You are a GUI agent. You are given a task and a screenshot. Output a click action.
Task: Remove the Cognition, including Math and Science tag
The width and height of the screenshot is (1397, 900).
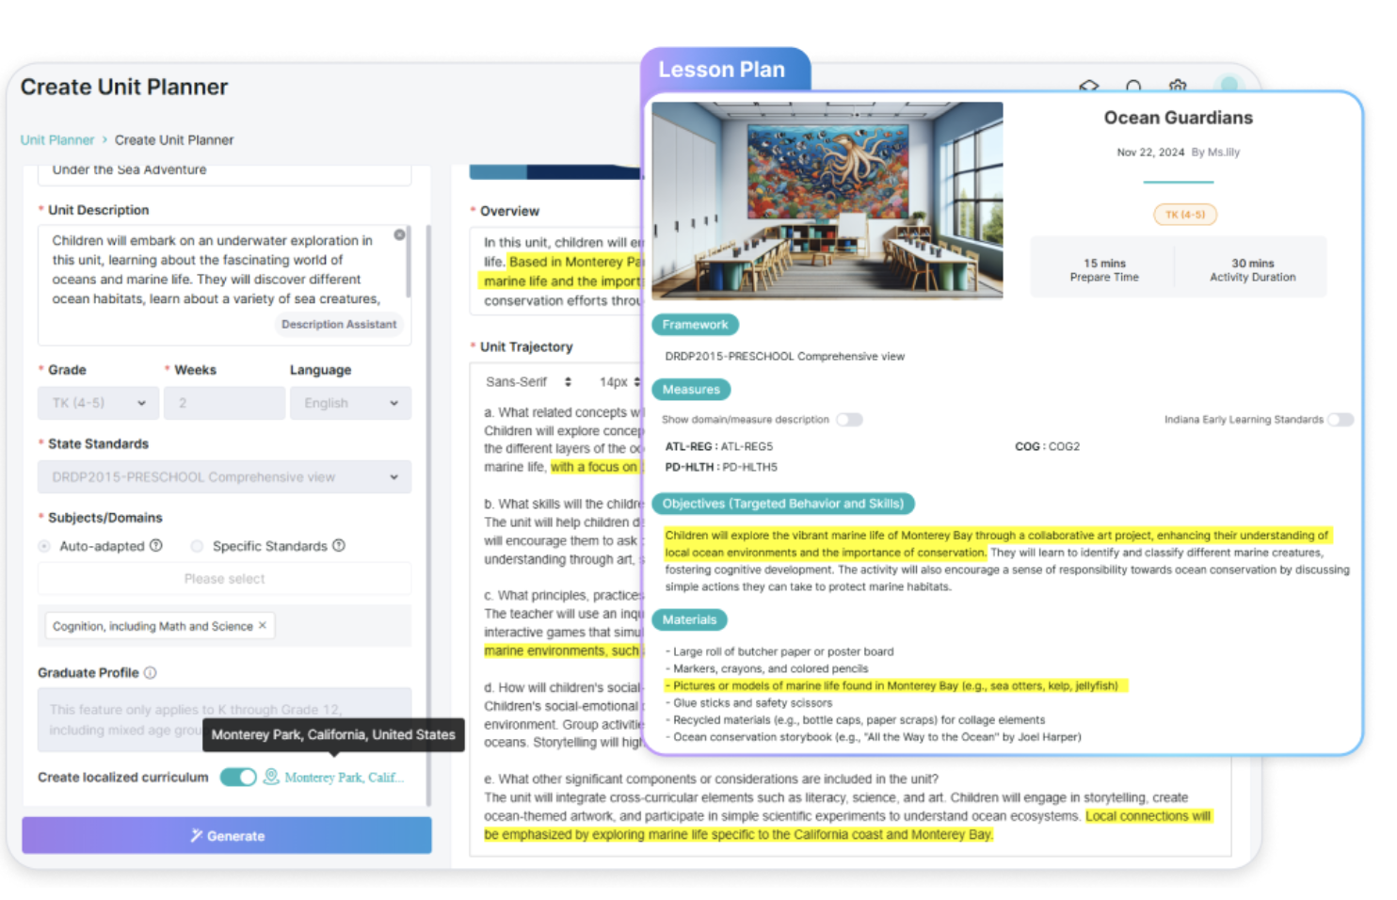262,625
